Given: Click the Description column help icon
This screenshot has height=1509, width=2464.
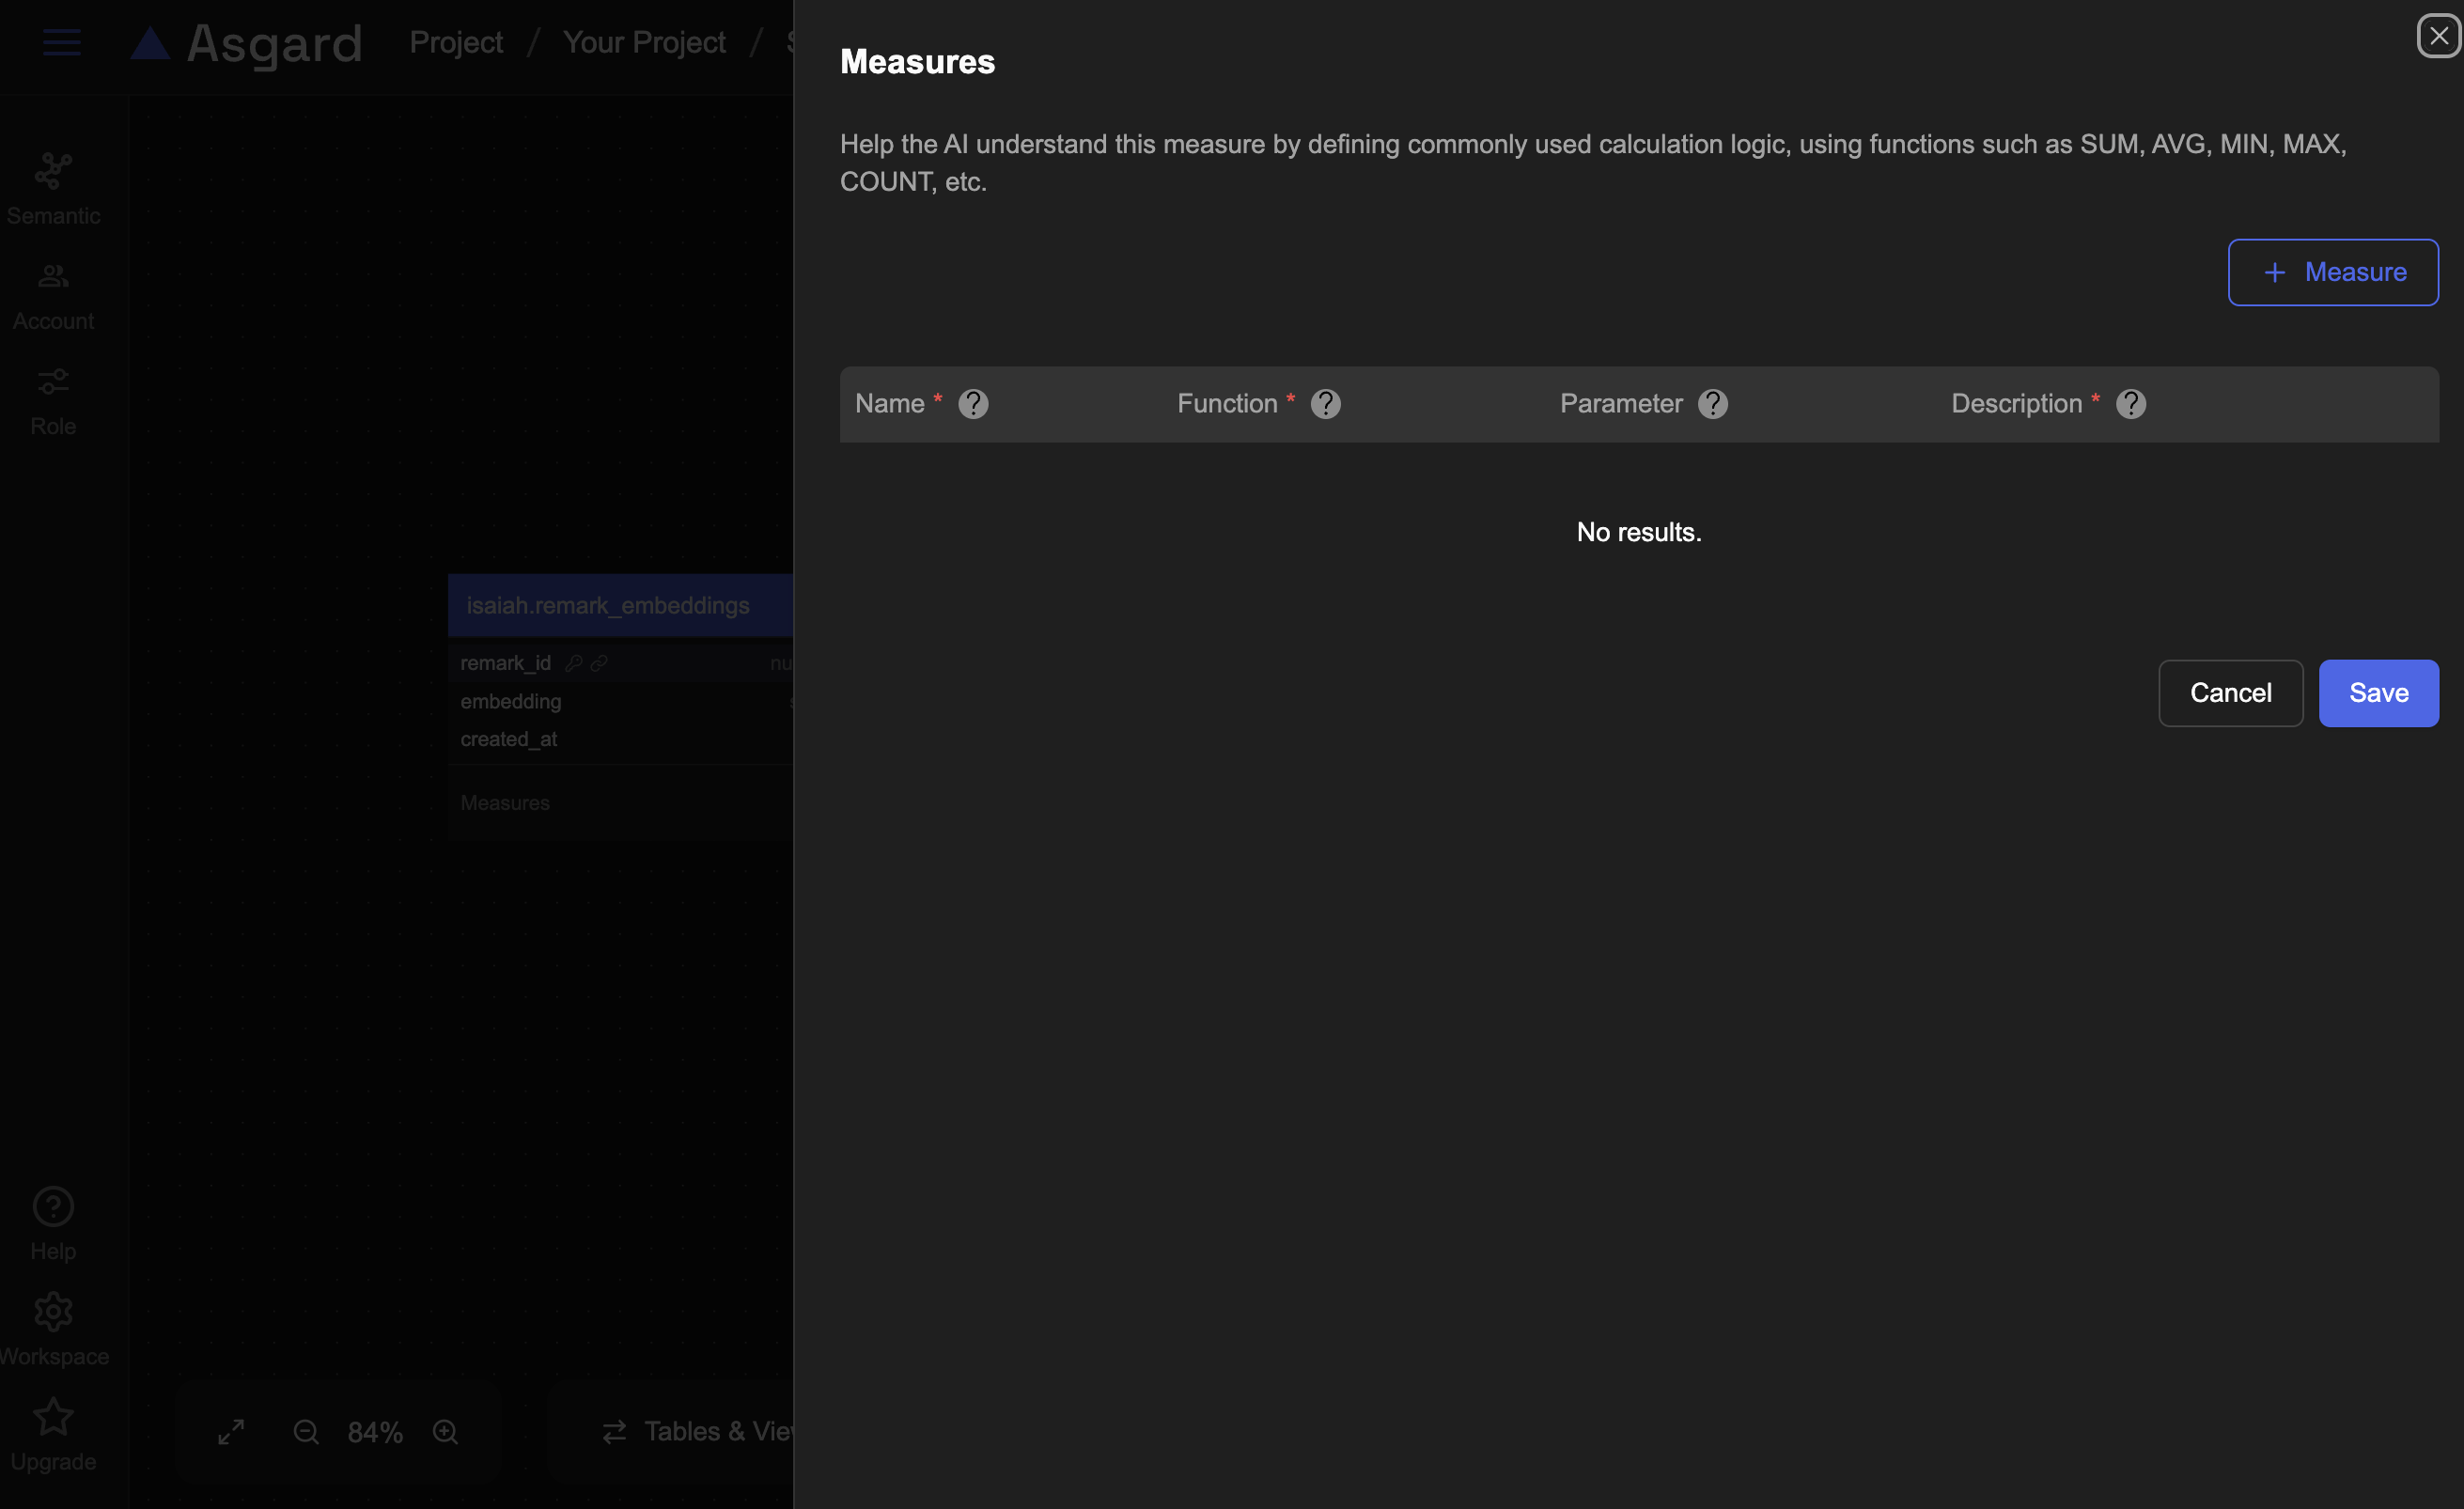Looking at the screenshot, I should click(2130, 404).
